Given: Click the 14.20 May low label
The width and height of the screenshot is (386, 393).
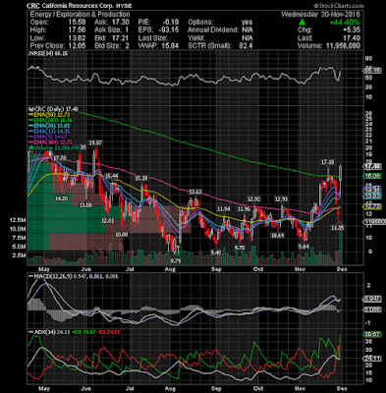Looking at the screenshot, I should (x=62, y=198).
